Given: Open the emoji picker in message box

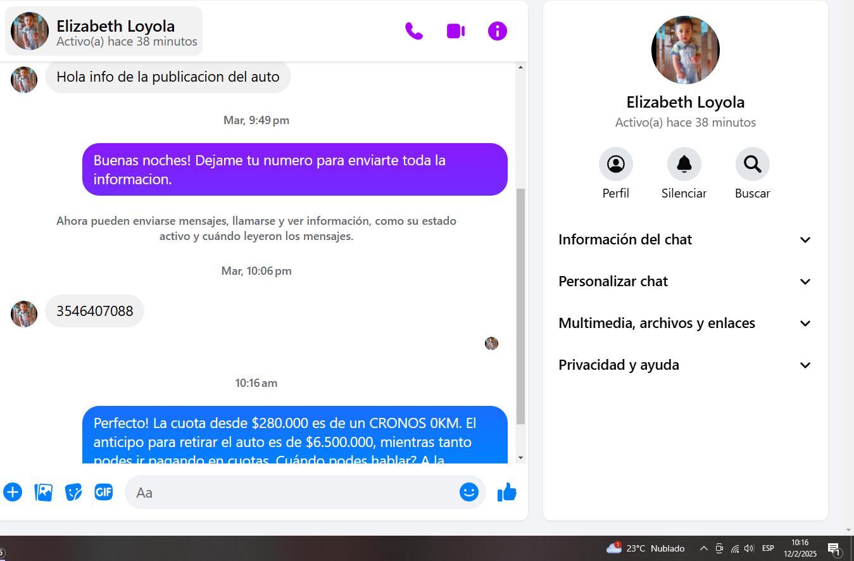Looking at the screenshot, I should (468, 492).
